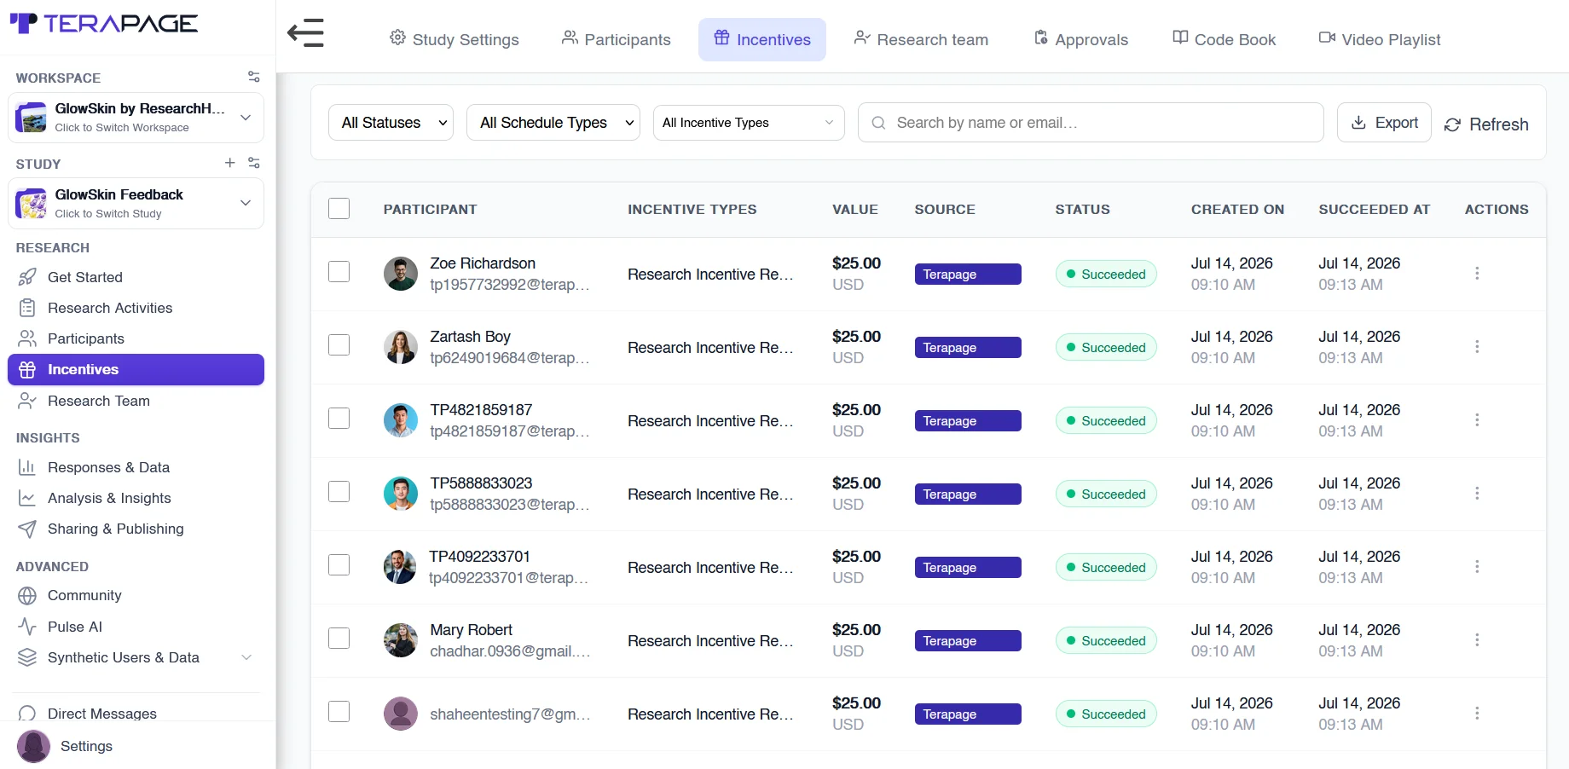
Task: Switch to the Study Settings tab
Action: (x=454, y=39)
